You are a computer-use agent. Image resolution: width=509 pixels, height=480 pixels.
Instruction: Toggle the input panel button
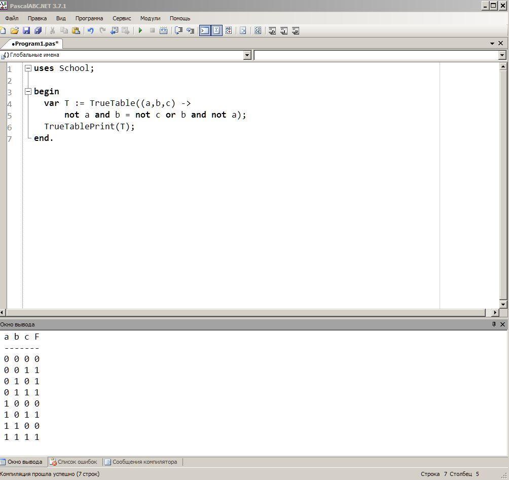pyautogui.click(x=216, y=31)
